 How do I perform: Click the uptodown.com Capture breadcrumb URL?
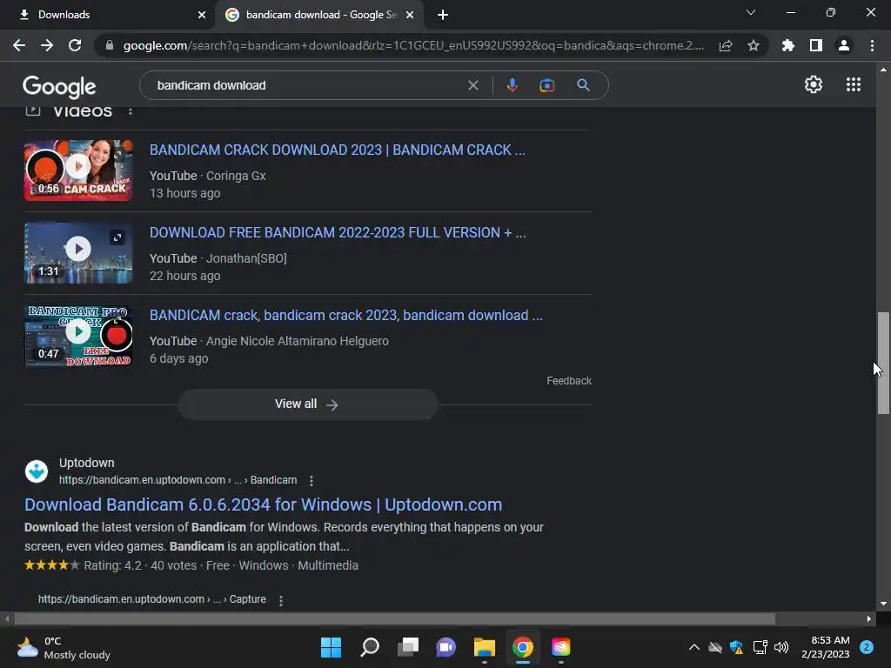coord(151,599)
